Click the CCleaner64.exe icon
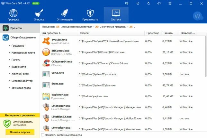Viewport: 207px width, 138px height. click(46, 63)
